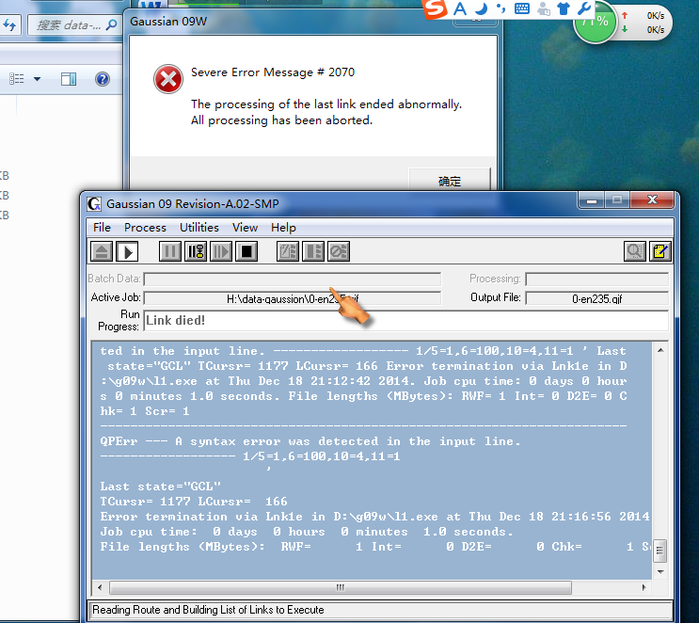Screen dimensions: 699x623
Task: Click 'TCursr= 1177 LCursr= 166' output line
Action: click(x=194, y=502)
